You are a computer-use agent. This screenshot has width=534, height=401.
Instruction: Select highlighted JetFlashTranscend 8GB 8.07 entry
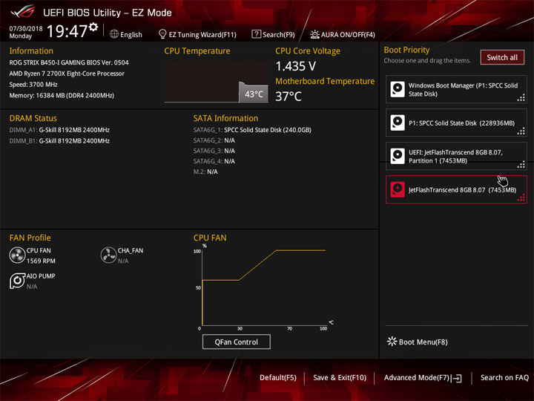[456, 189]
